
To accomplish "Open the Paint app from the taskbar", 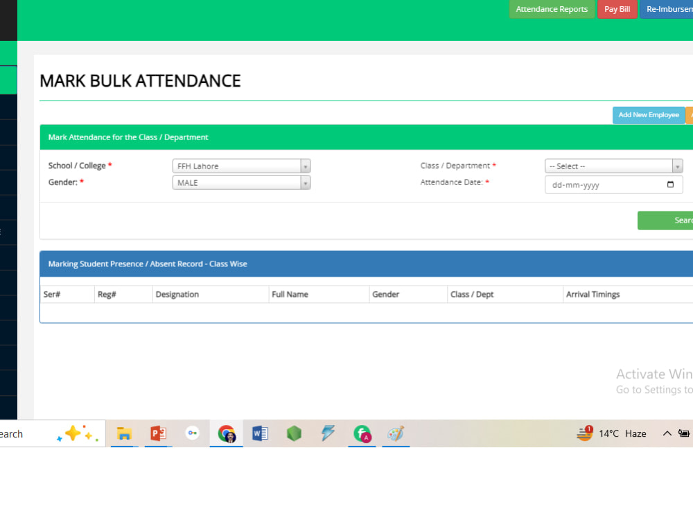I will pyautogui.click(x=396, y=433).
